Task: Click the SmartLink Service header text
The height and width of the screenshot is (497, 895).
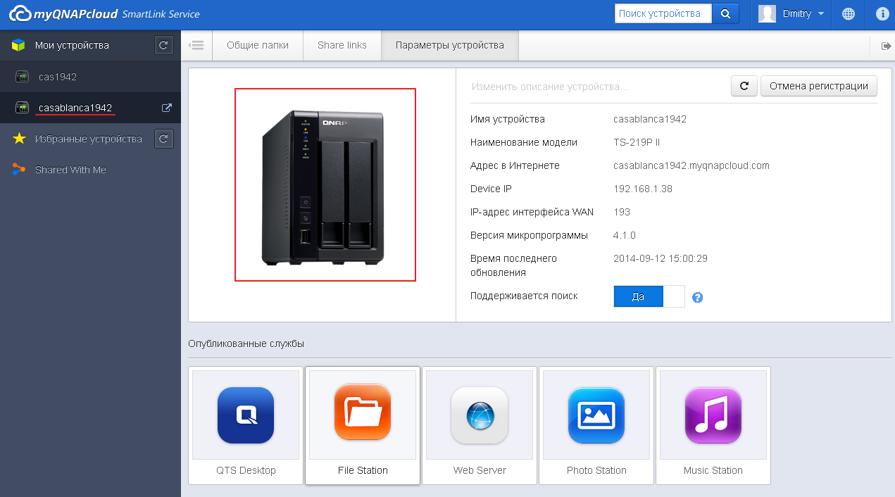Action: point(161,14)
